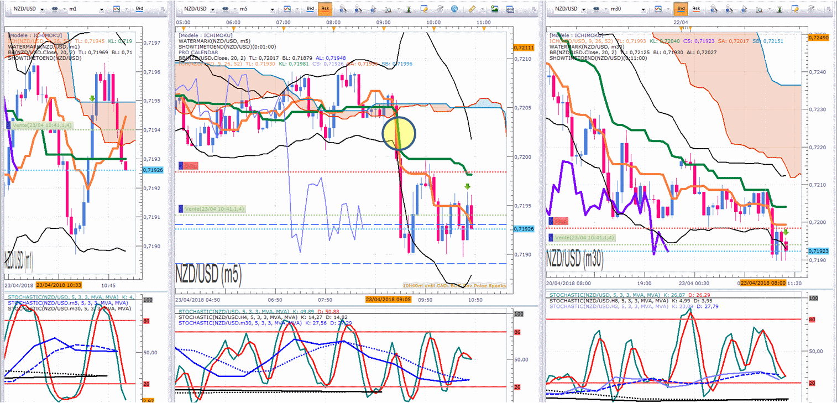The image size is (837, 403).
Task: Toggle the highlighted Ask button on the m5 chart
Action: [x=325, y=9]
